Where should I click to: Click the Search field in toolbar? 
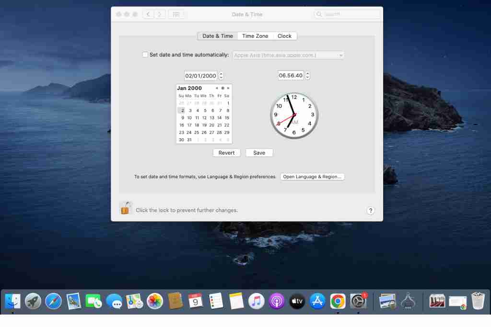347,14
